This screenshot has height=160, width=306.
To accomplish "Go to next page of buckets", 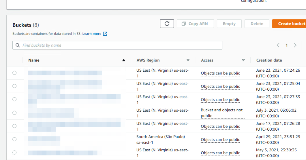I will point(295,45).
